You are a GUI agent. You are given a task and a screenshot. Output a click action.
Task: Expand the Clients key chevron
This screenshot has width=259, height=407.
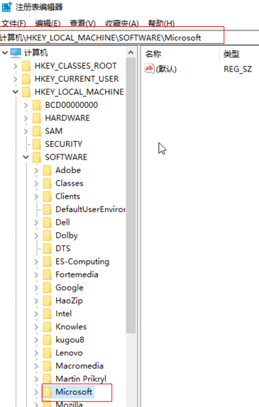pos(36,196)
